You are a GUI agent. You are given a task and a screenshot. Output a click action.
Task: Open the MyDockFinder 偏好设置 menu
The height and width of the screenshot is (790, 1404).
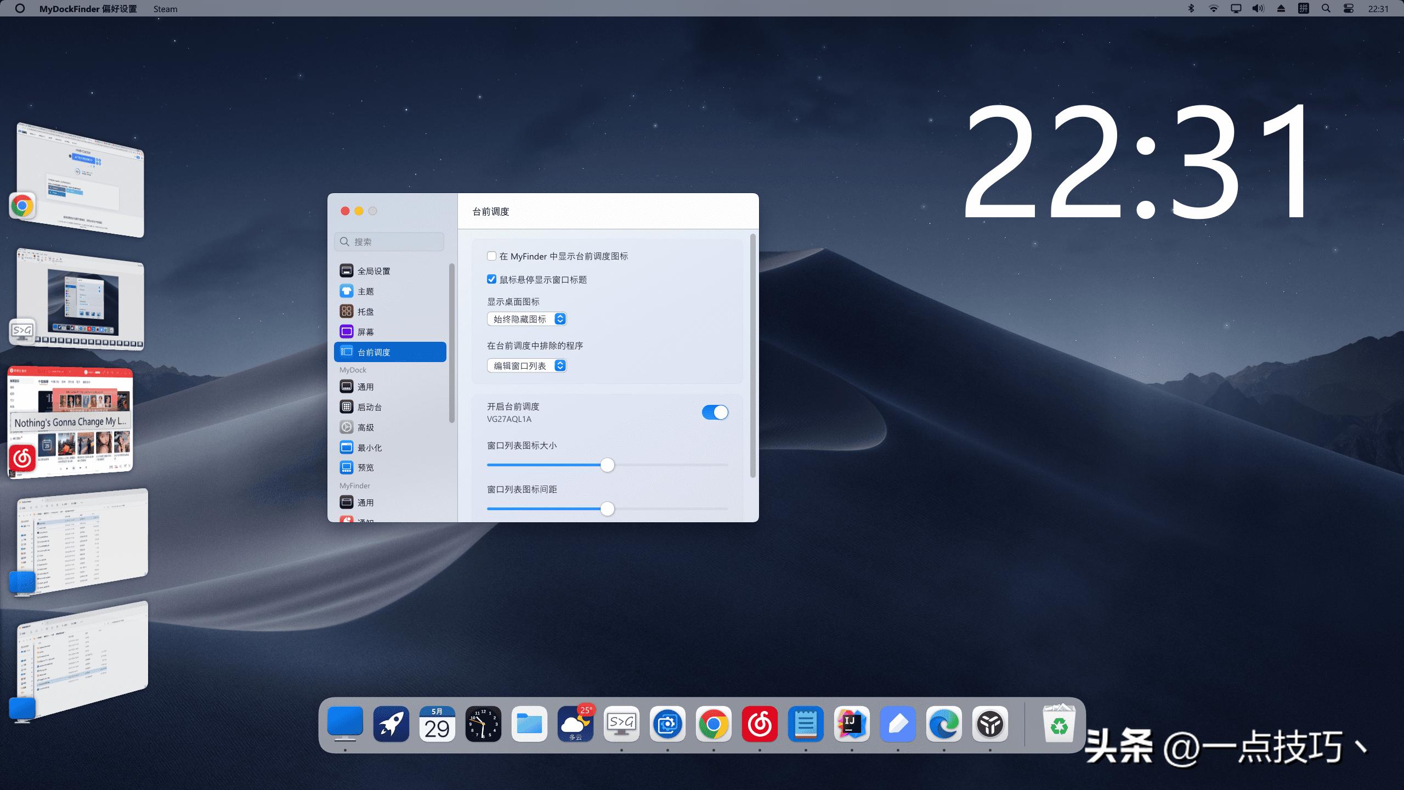pos(88,9)
